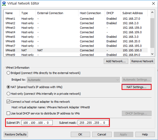
Task: Select the VMnet2 row
Action: coord(76,23)
